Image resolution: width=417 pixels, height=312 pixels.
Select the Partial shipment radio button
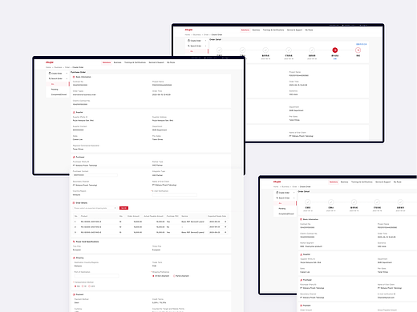click(x=174, y=276)
